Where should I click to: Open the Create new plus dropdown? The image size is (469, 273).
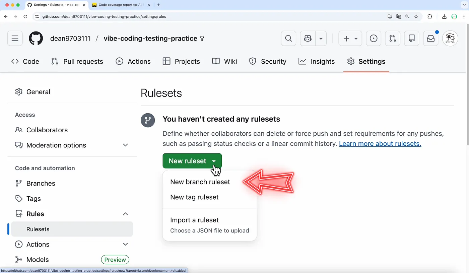point(350,39)
